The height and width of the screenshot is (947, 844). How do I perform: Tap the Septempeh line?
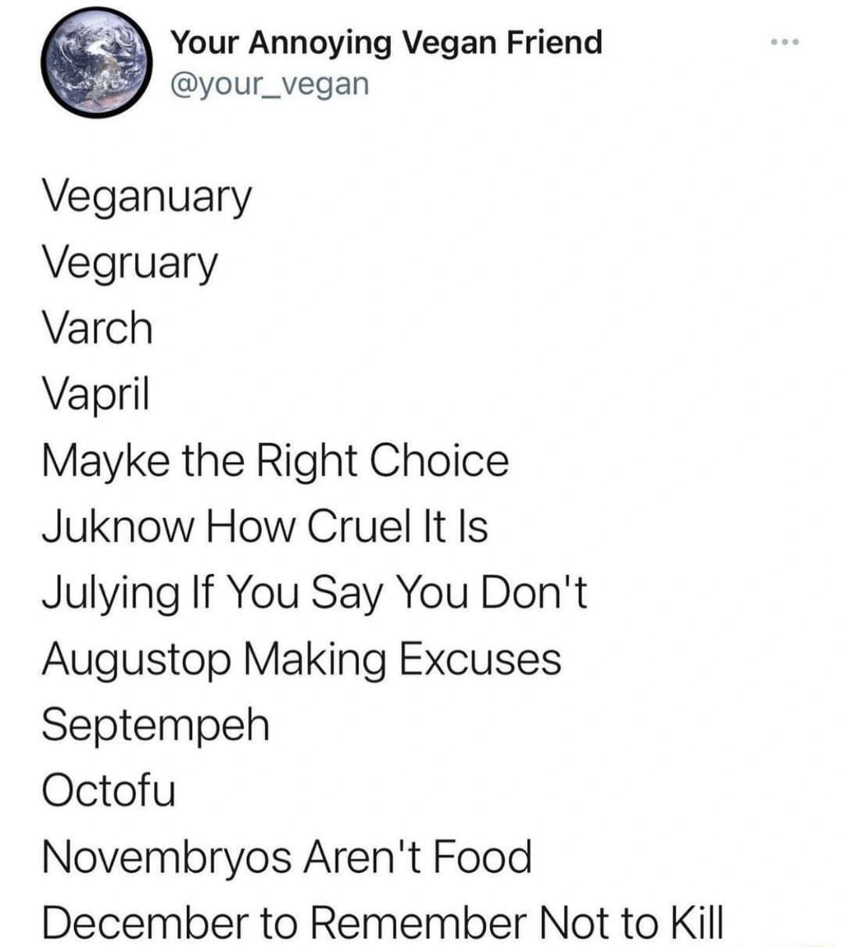point(156,726)
